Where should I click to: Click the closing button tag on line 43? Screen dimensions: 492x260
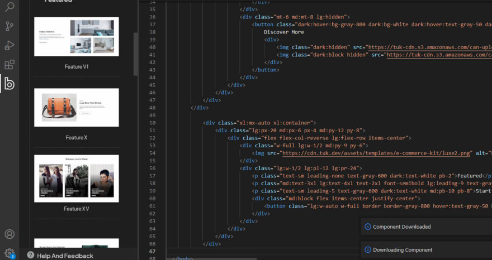click(x=266, y=70)
